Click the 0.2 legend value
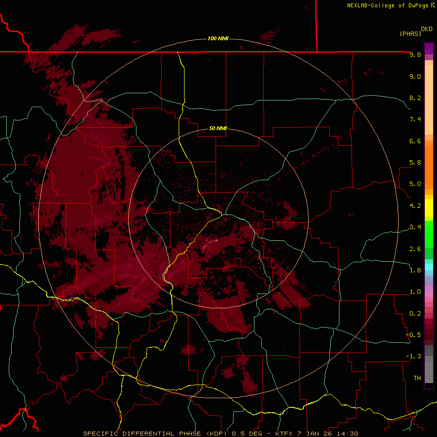437x437 pixels. (415, 313)
